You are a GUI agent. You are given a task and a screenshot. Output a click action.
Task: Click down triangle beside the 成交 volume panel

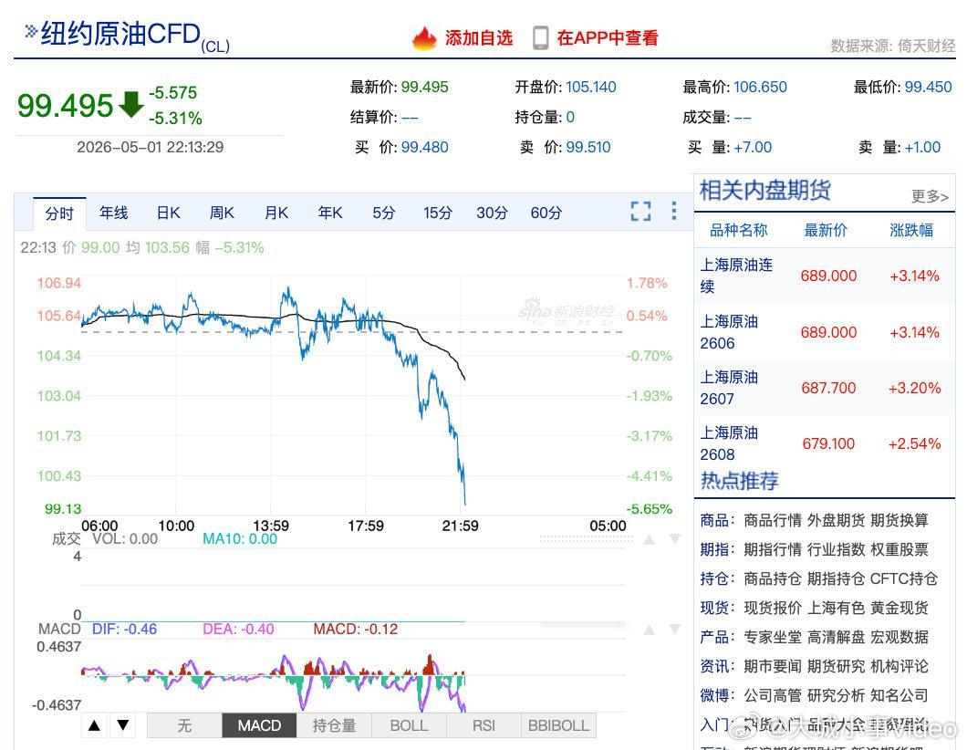point(675,539)
